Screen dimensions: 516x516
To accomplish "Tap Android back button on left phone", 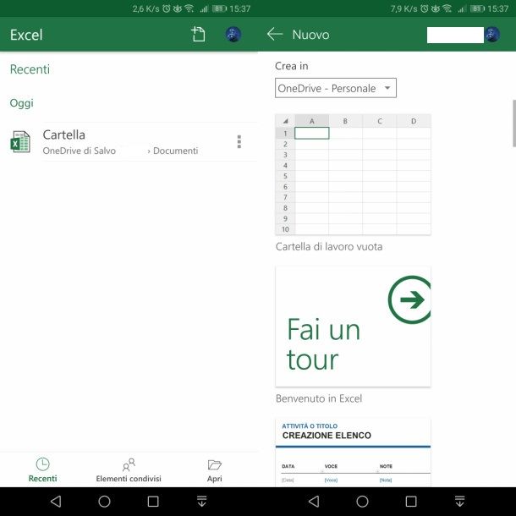I will [x=56, y=502].
